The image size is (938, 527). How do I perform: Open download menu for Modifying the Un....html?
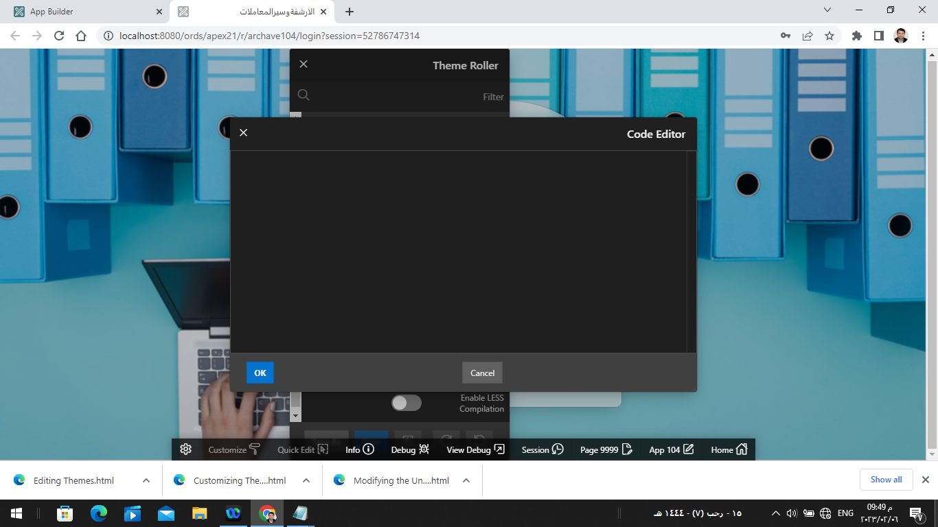coord(466,480)
